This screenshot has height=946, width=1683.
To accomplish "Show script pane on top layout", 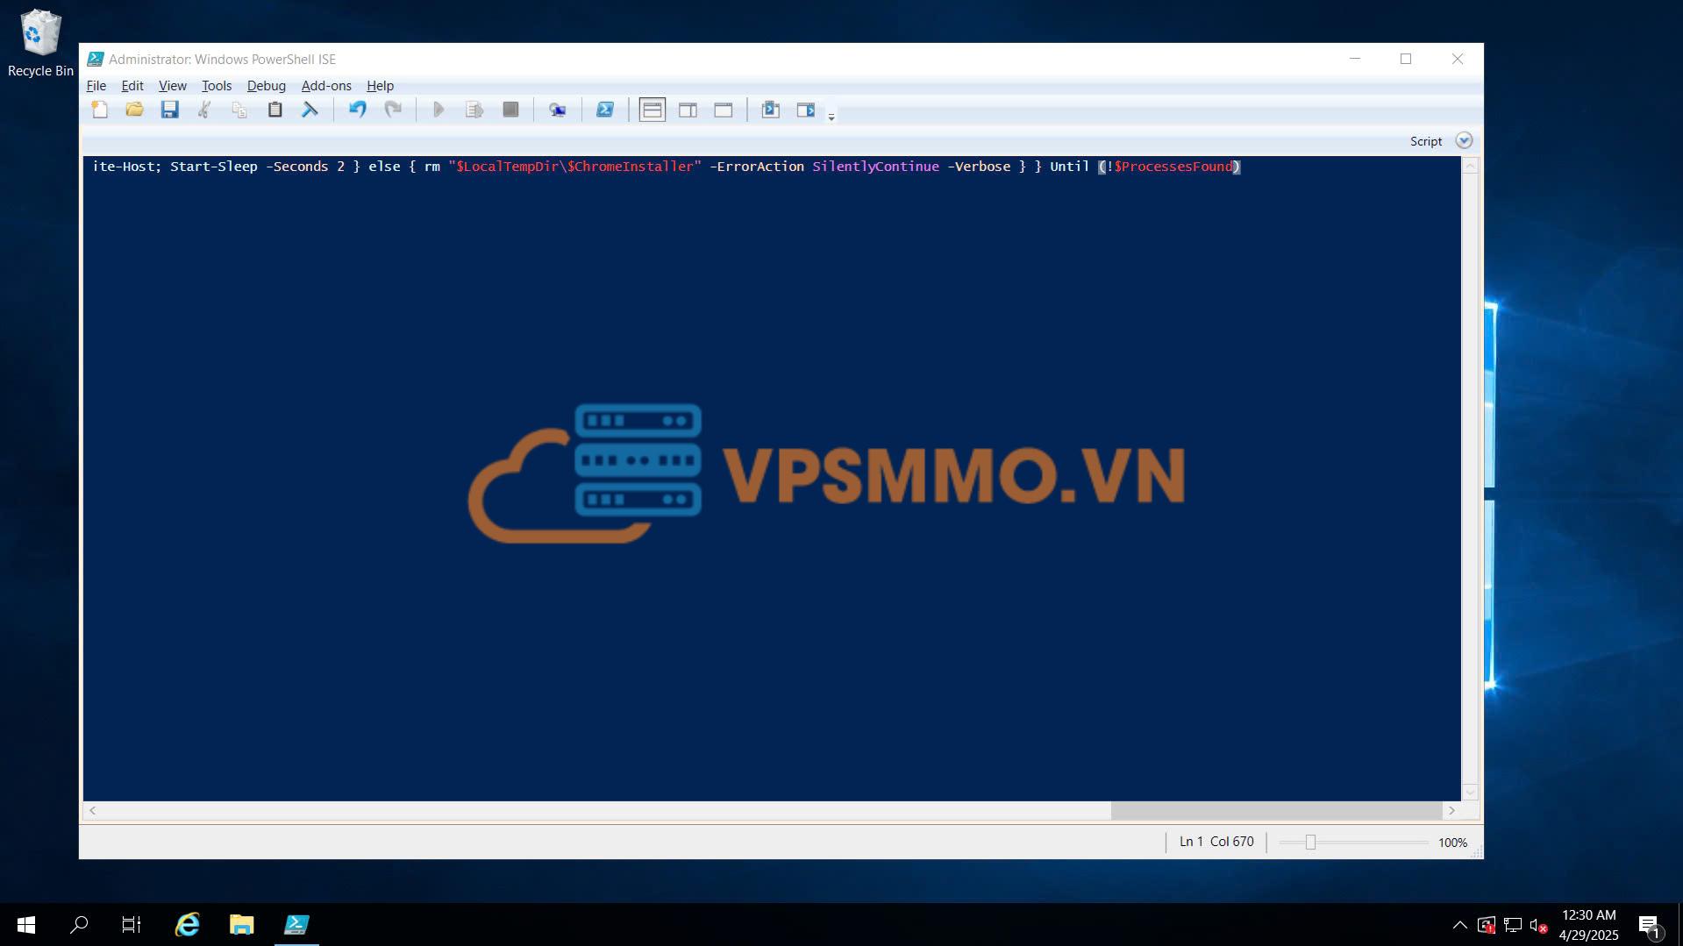I will pyautogui.click(x=653, y=110).
